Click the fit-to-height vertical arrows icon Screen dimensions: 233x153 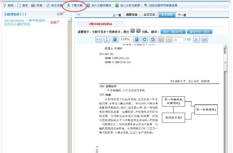point(107,40)
